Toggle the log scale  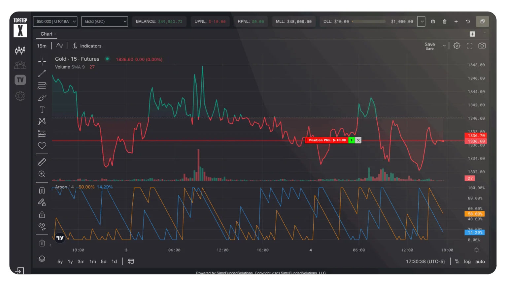tap(467, 262)
